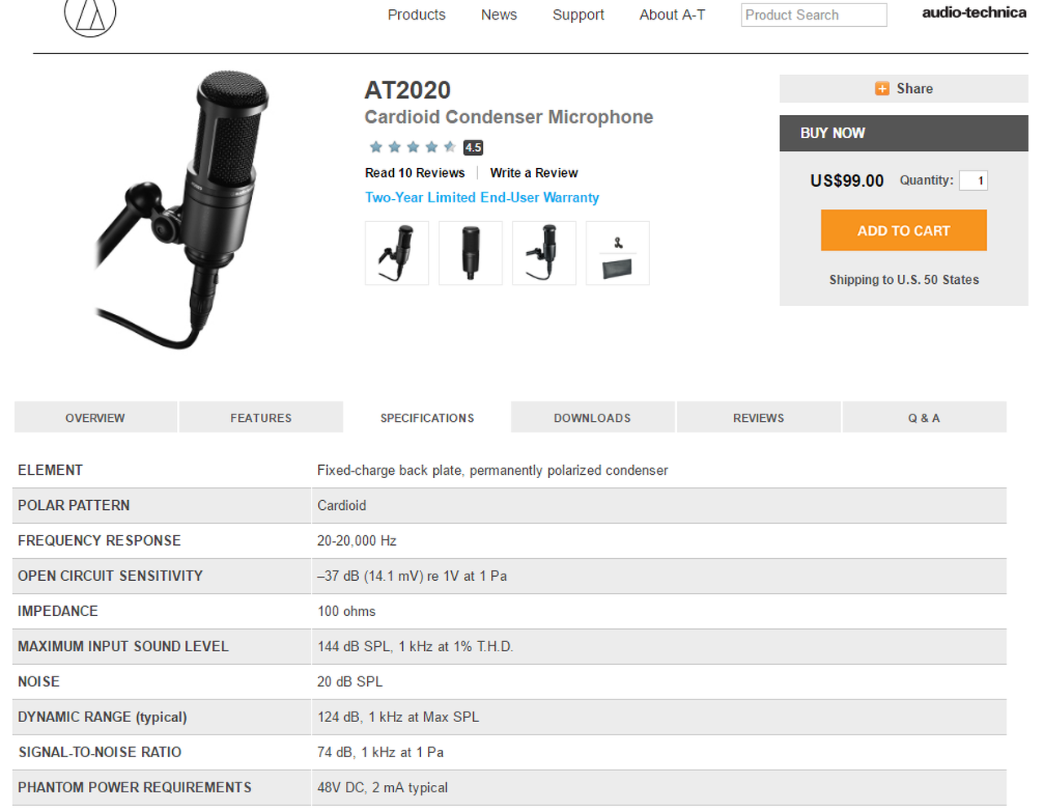
Task: Click the audio-technica wordmark logo
Action: [x=974, y=12]
